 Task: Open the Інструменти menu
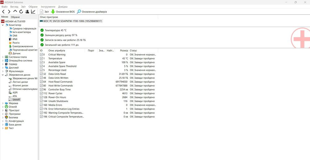click(48, 7)
